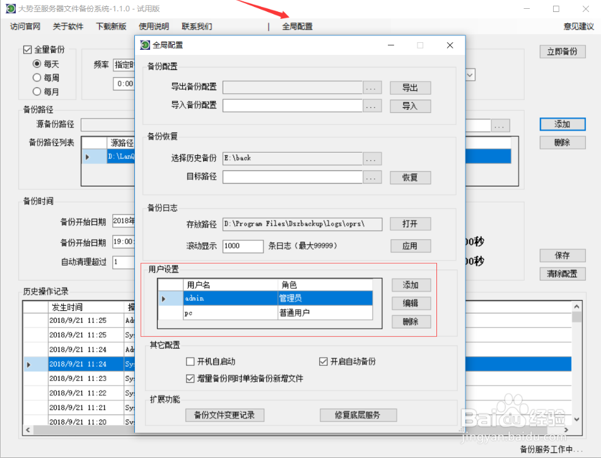The image size is (601, 458).
Task: Click the 打开 log folder button
Action: tap(410, 224)
